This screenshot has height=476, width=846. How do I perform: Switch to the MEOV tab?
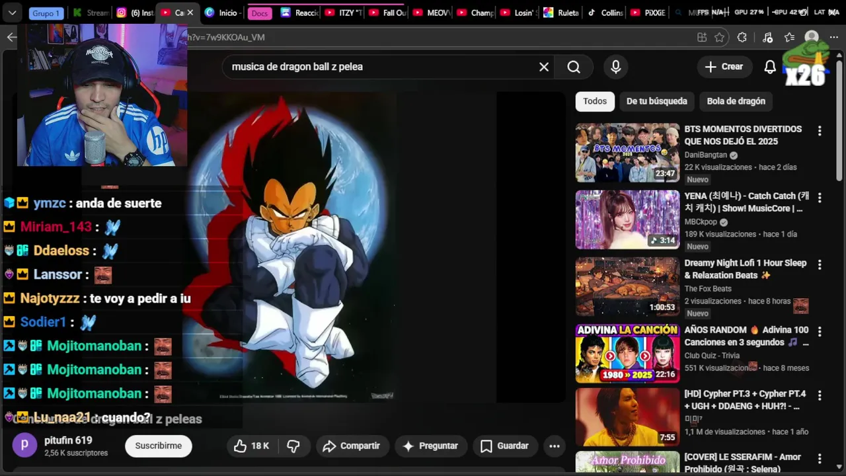pyautogui.click(x=431, y=13)
